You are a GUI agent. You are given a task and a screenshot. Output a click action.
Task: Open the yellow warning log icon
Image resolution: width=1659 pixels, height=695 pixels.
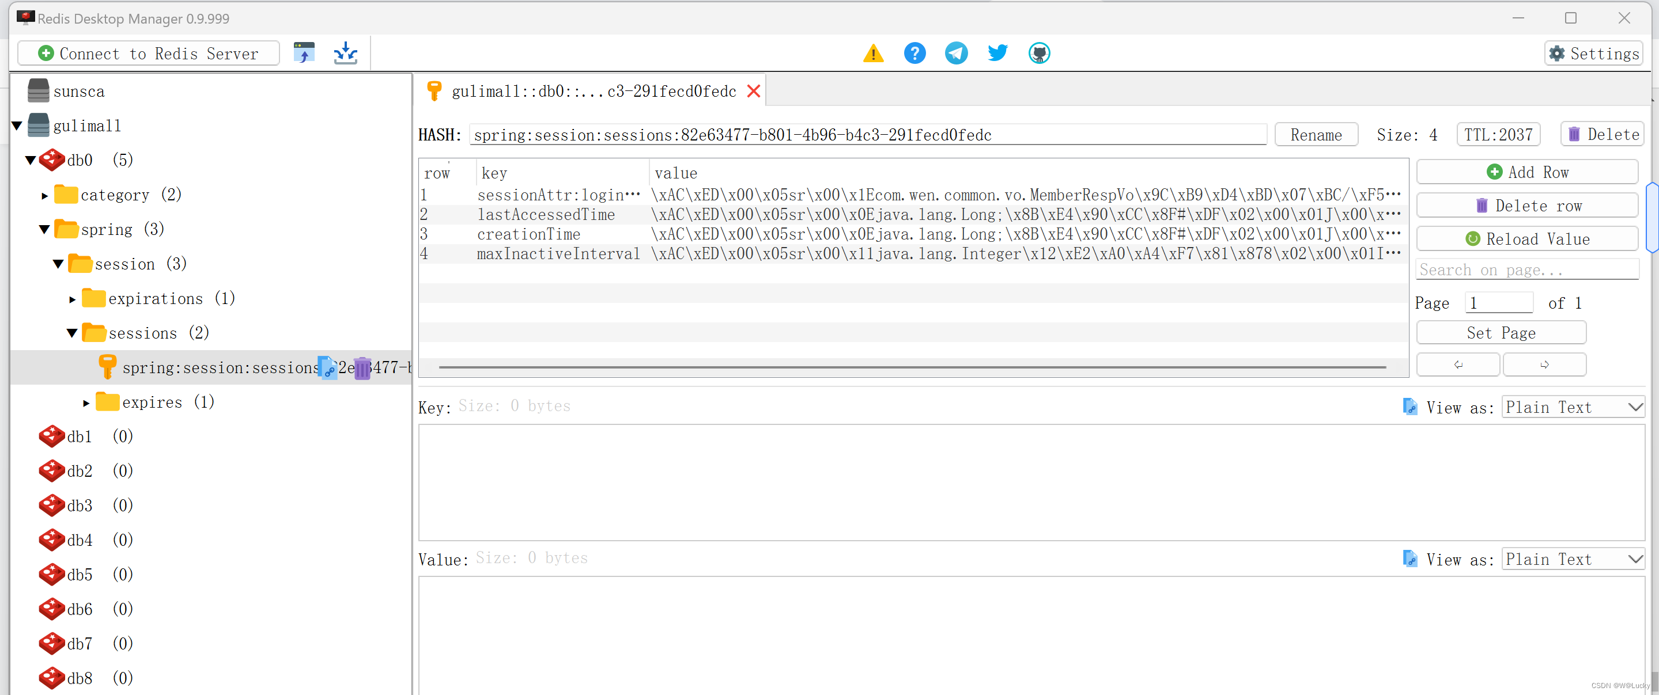pos(872,53)
